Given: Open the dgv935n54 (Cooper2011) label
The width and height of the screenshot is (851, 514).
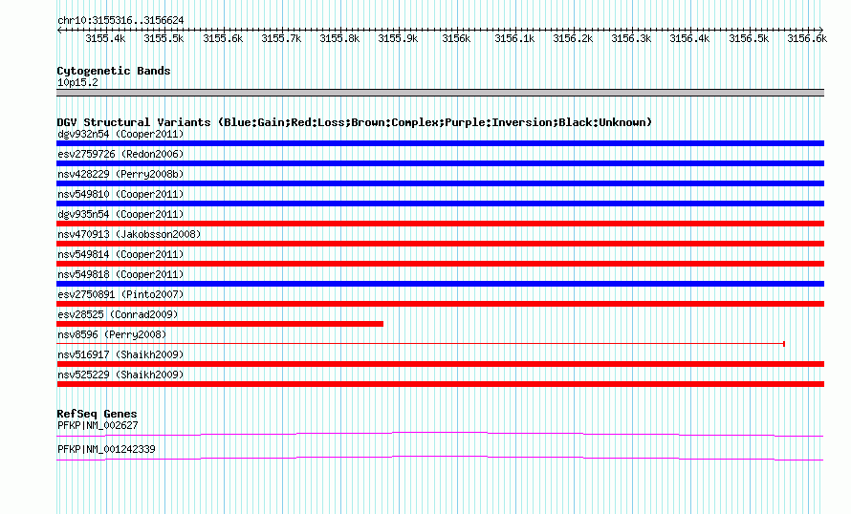Looking at the screenshot, I should (120, 214).
